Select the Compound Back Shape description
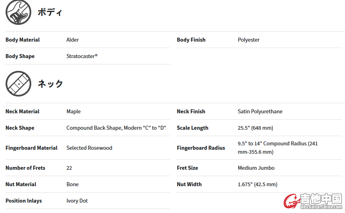Image resolution: width=345 pixels, height=213 pixels. 116,128
